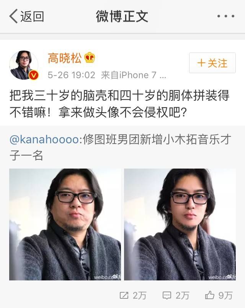Viewport: 245px width, 308px height.
Task: Open 高晓松's profile via username
Action: pyautogui.click(x=65, y=58)
